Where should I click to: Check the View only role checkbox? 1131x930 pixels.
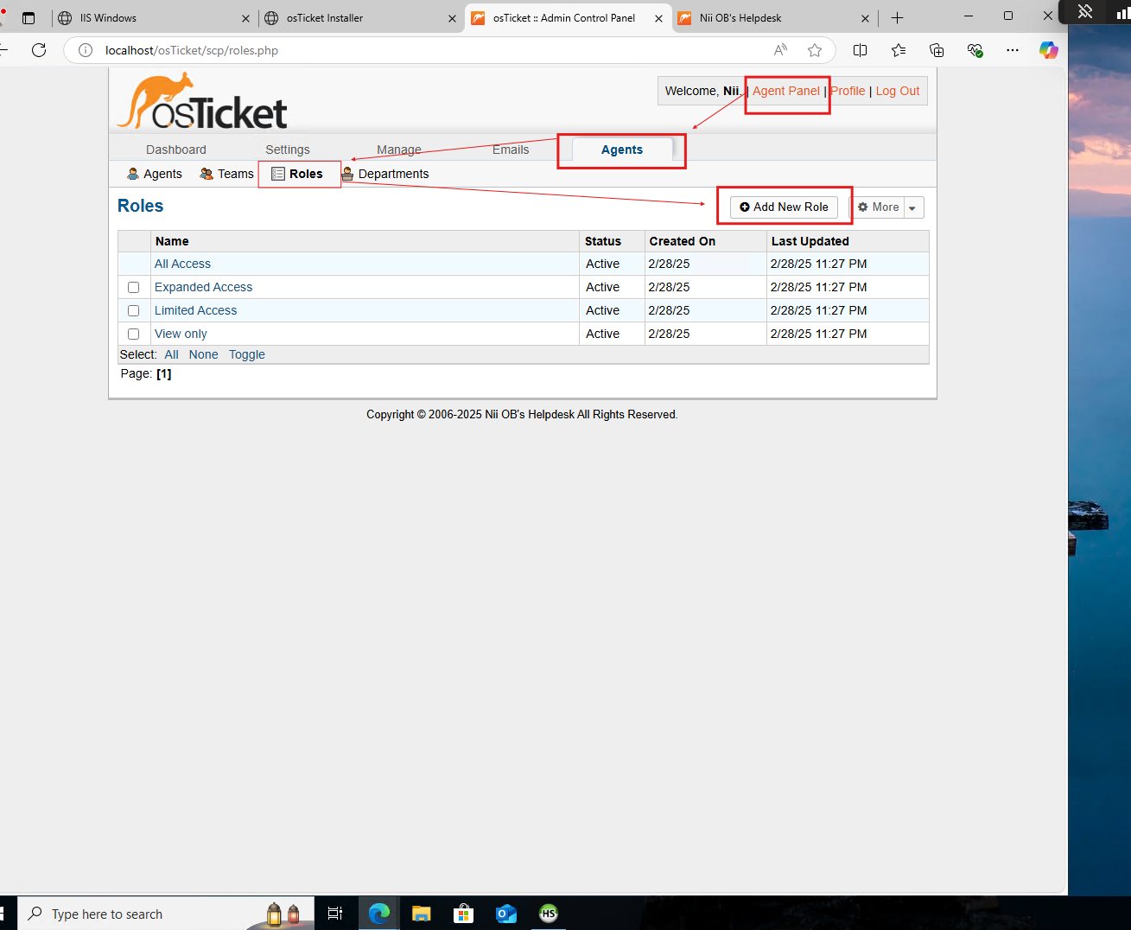point(133,334)
